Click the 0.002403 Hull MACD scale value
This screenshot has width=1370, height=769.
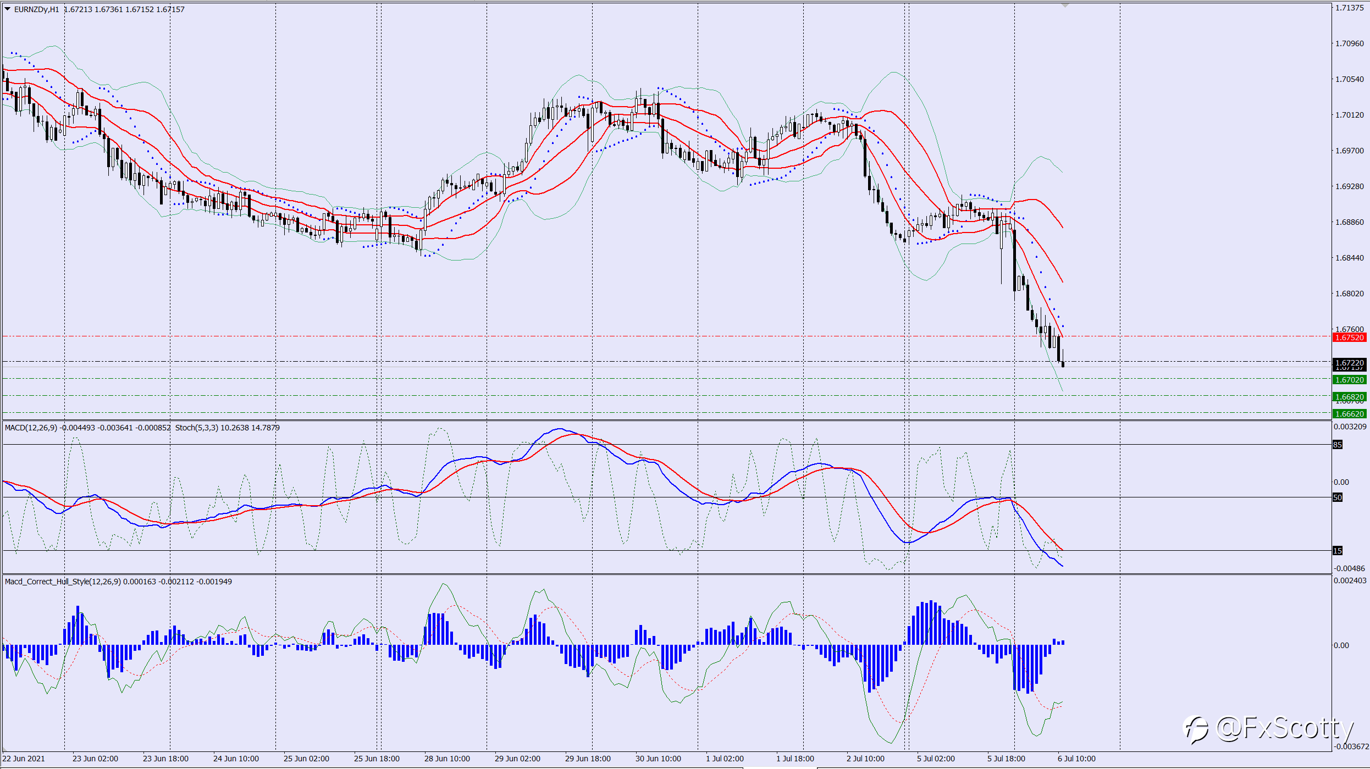(1350, 580)
